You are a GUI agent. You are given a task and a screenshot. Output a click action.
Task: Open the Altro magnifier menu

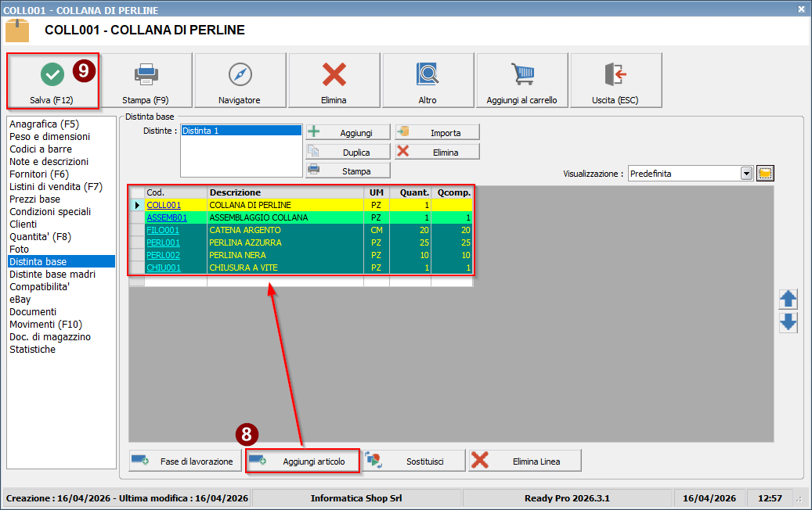click(428, 80)
